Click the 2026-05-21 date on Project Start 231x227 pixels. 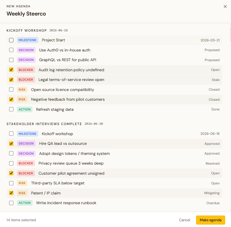[210, 40]
